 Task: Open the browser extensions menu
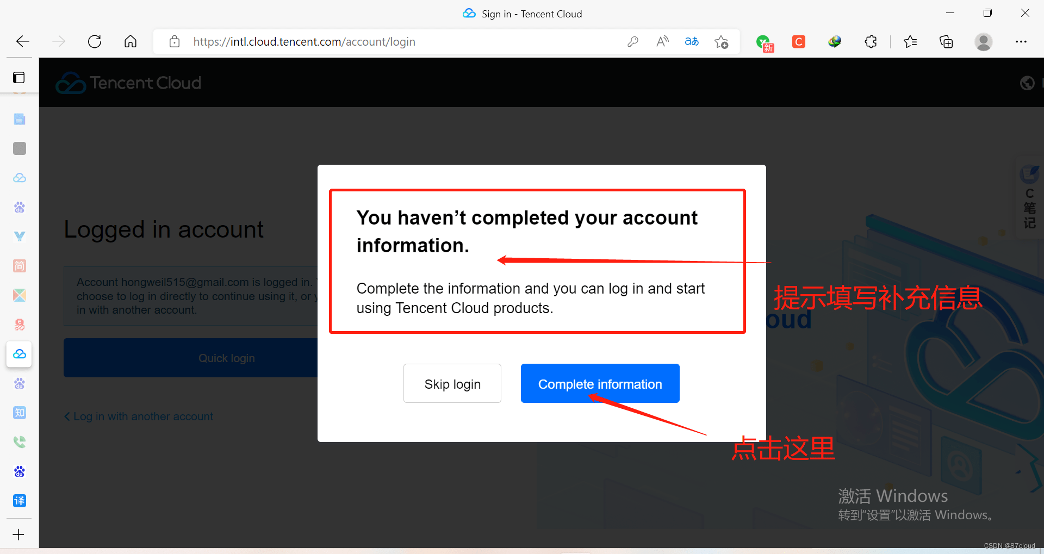click(871, 41)
